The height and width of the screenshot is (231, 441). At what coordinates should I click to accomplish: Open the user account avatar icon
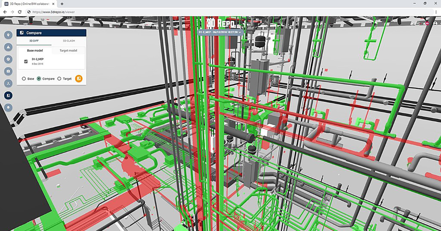click(x=435, y=23)
